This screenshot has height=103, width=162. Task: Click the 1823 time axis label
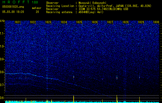pos(48,22)
